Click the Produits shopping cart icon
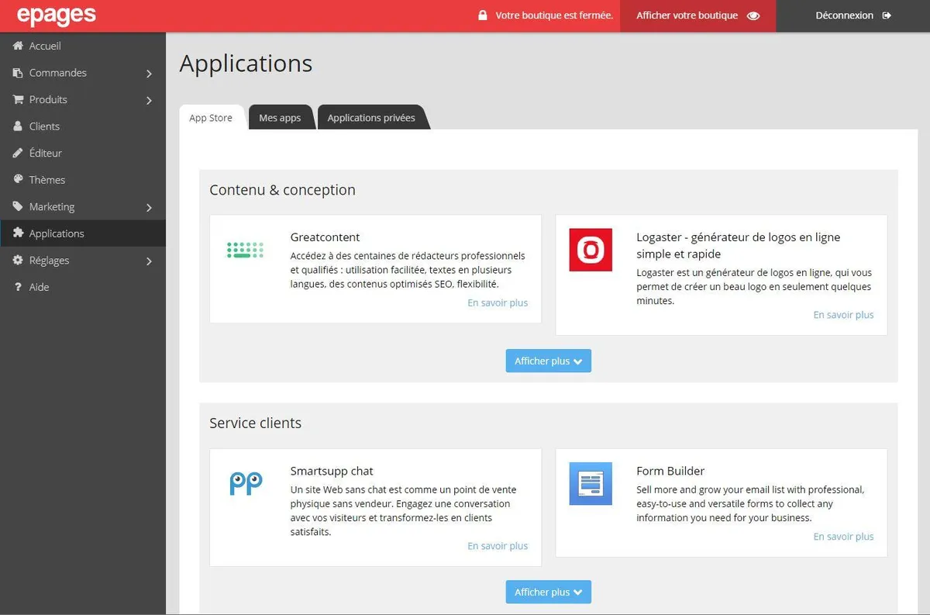Viewport: 930px width, 615px height. [18, 99]
